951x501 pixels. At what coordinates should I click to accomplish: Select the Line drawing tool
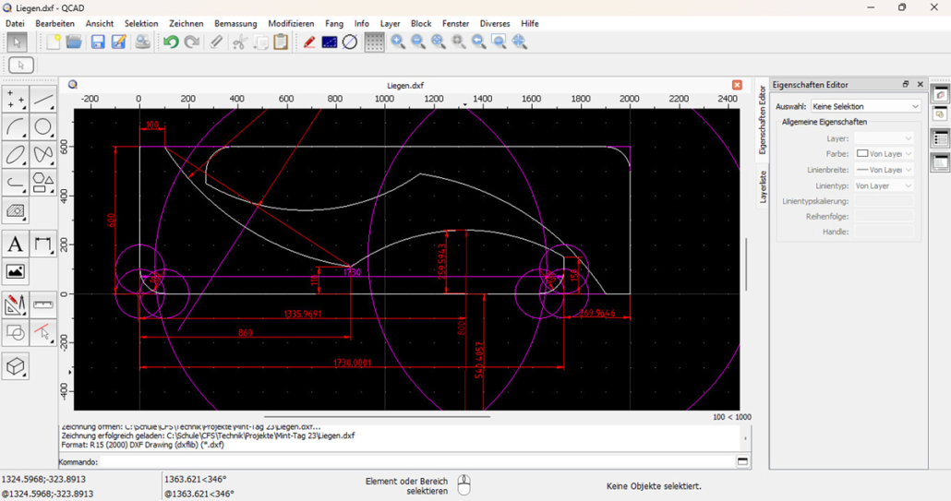pyautogui.click(x=43, y=100)
